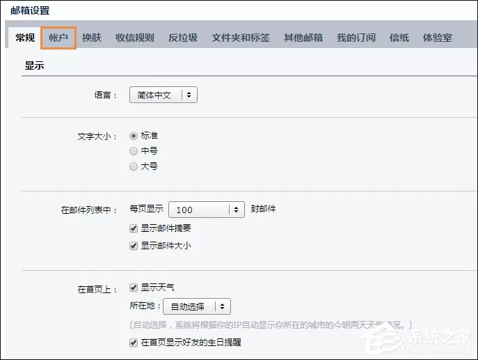The height and width of the screenshot is (360, 478).
Task: Disable the 显示天气 checkbox
Action: (x=134, y=288)
